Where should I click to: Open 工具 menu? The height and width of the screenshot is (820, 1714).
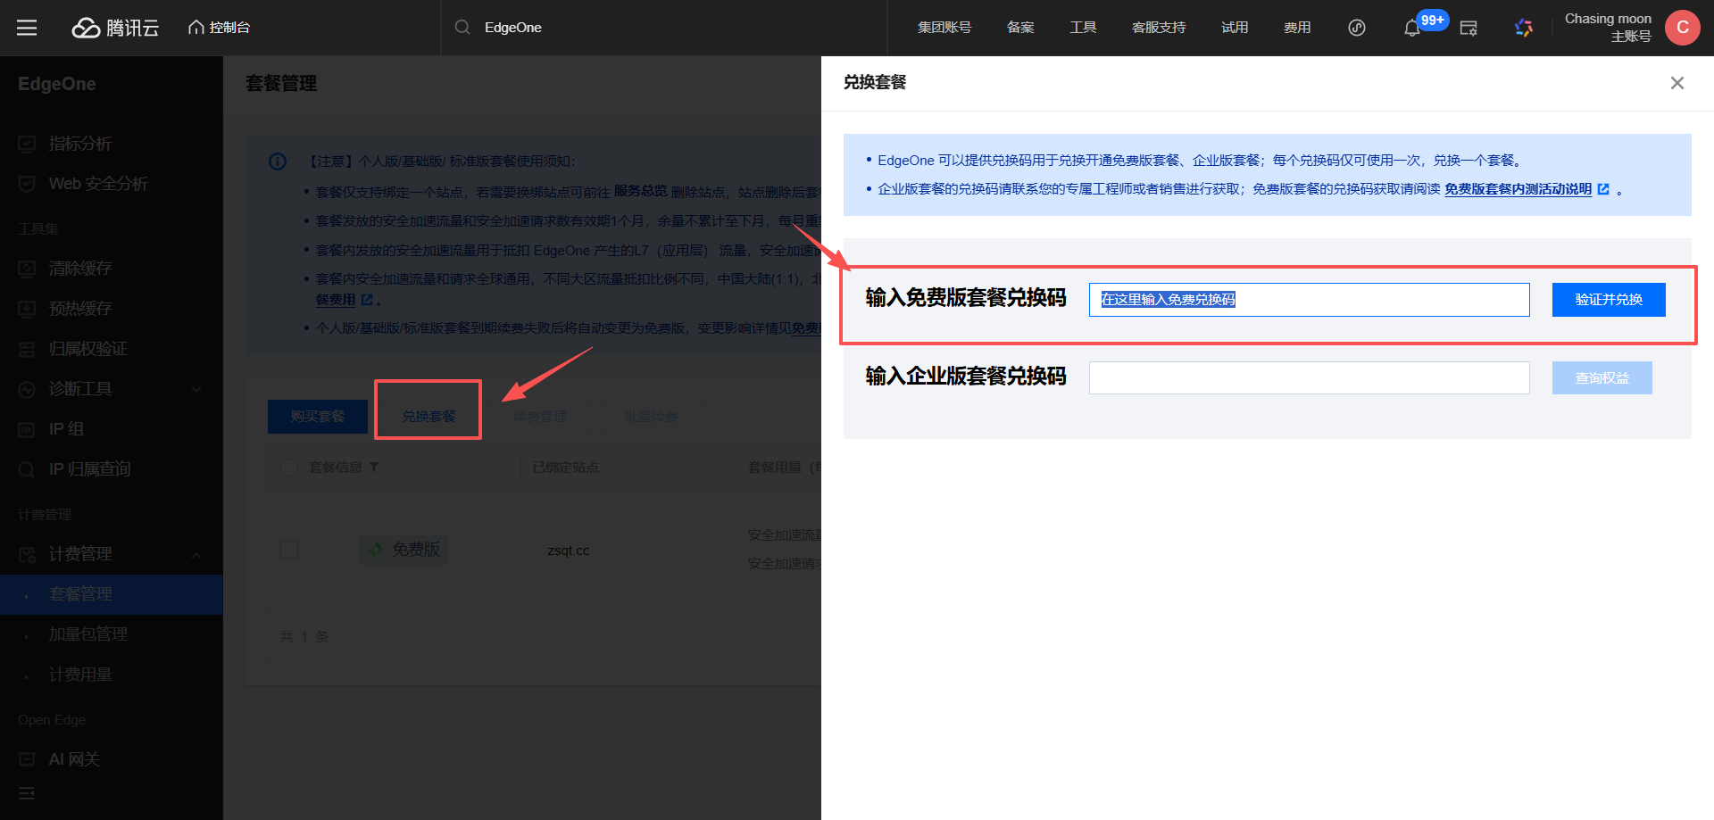(x=1083, y=28)
